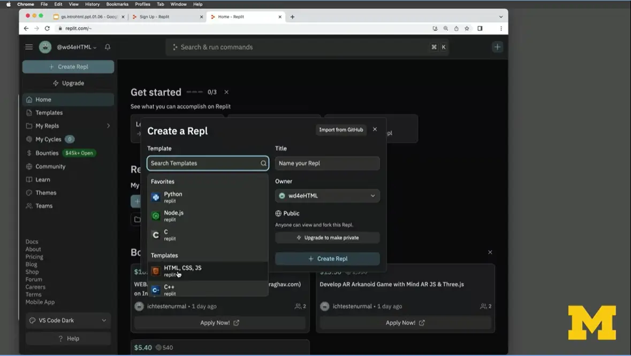Click the Upgrade button in the sidebar
Screen dimensions: 631x356
[68, 83]
